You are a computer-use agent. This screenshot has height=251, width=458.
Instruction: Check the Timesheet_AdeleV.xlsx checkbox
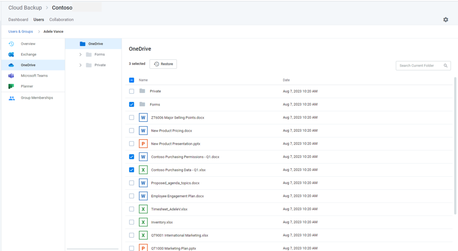click(x=131, y=209)
